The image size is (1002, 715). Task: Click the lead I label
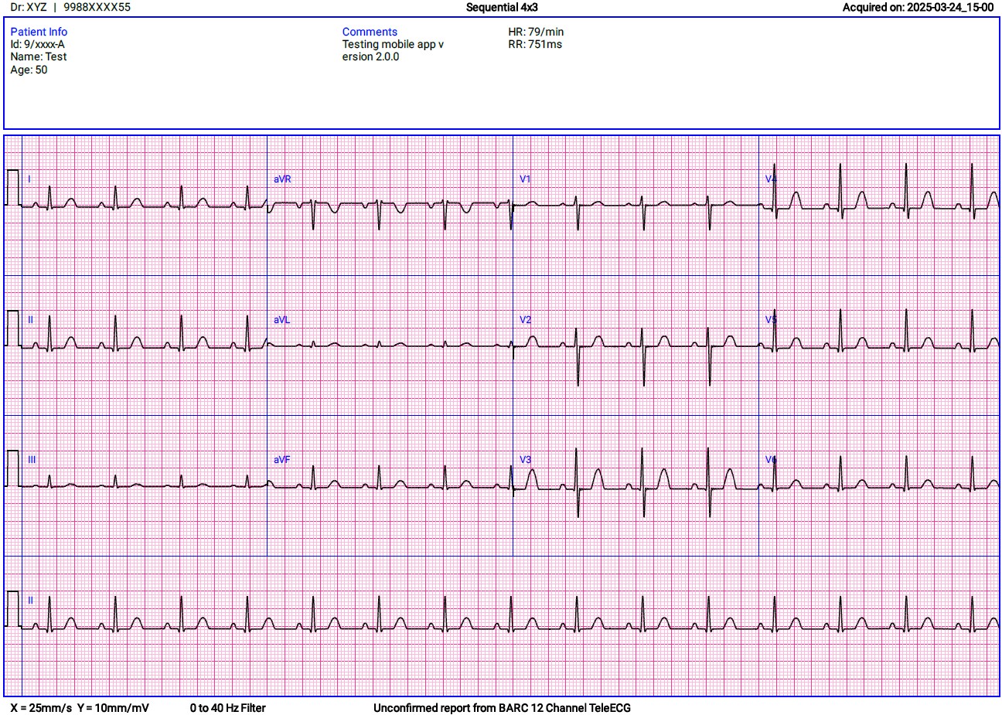pos(29,179)
